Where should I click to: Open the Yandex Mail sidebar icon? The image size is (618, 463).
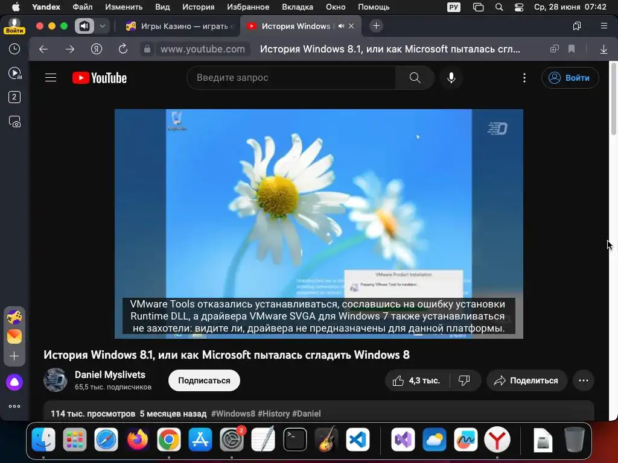pos(14,336)
